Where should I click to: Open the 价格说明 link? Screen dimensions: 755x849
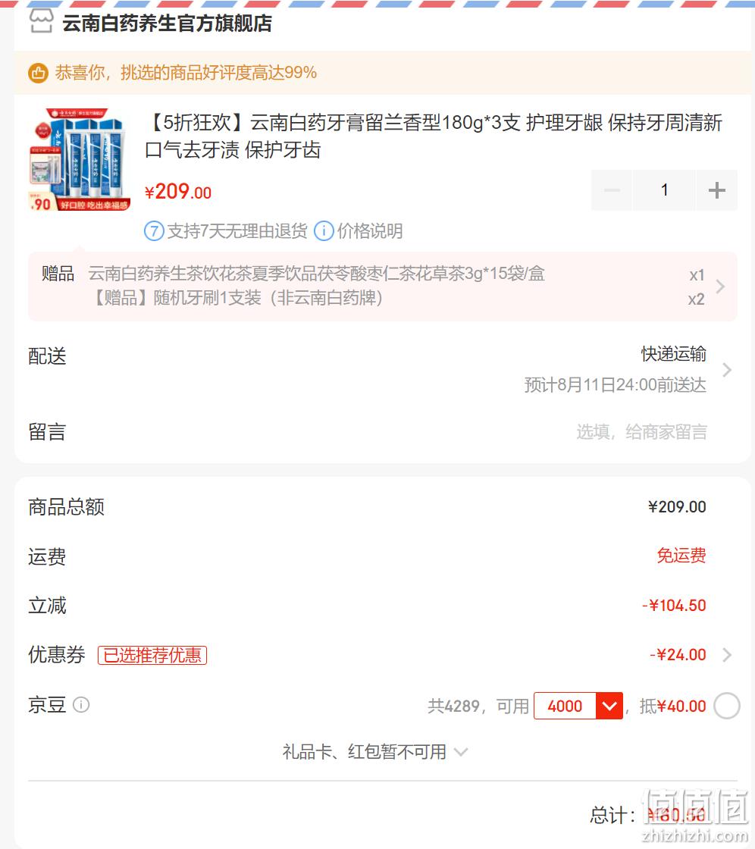click(370, 231)
